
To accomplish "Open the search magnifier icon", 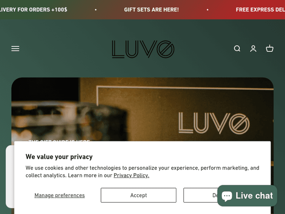I will 237,49.
